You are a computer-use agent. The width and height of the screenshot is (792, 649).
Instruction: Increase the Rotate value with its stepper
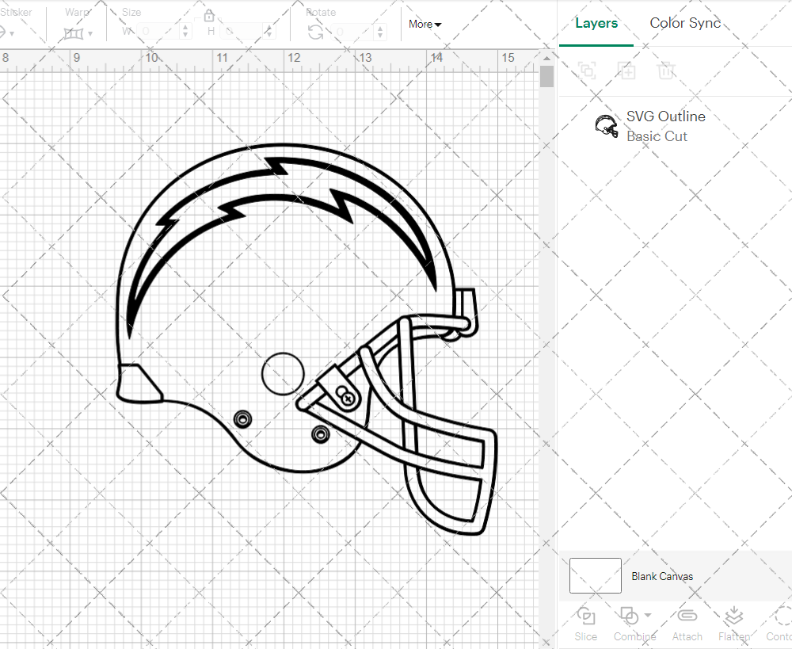[x=379, y=29]
